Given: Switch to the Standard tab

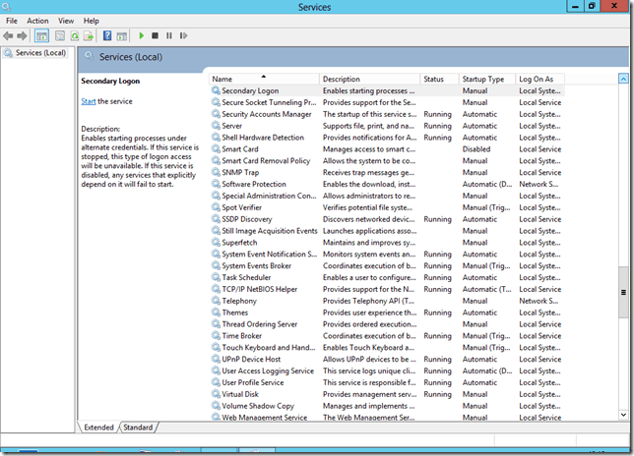Looking at the screenshot, I should tap(138, 427).
